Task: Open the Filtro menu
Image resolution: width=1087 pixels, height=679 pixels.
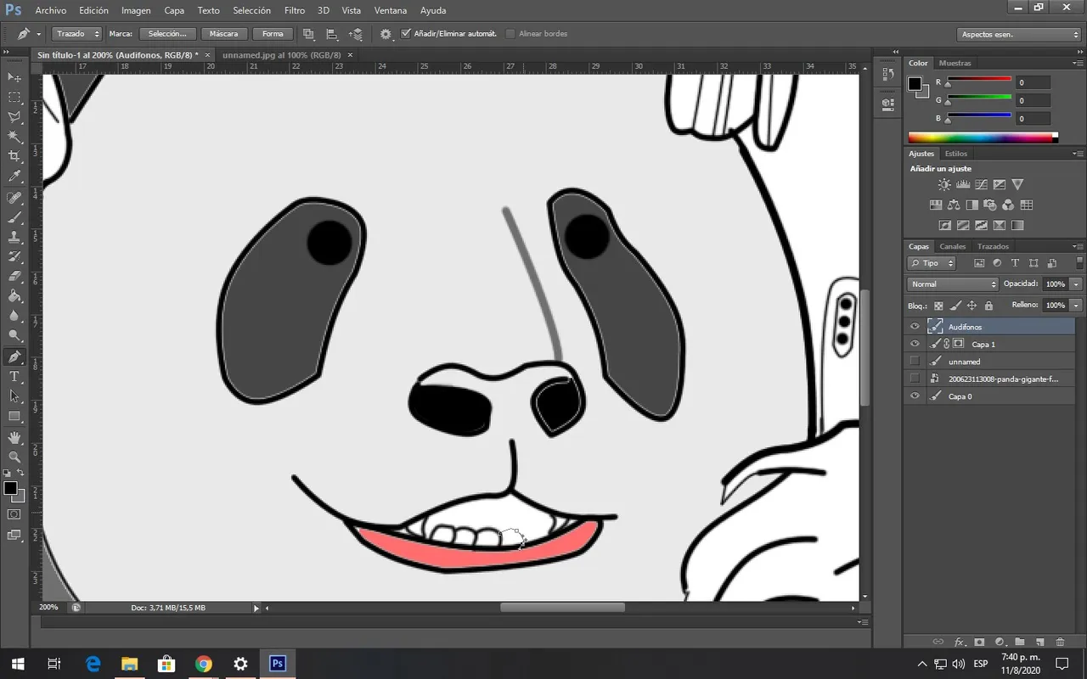Action: pyautogui.click(x=295, y=11)
